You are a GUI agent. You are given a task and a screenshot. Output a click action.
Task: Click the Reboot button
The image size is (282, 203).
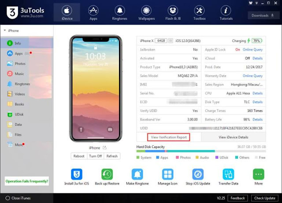pyautogui.click(x=79, y=156)
